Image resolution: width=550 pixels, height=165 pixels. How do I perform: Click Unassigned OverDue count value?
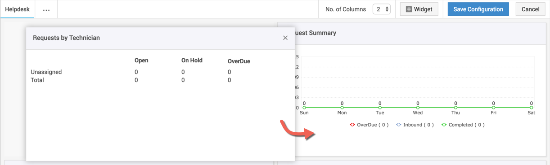(x=230, y=72)
